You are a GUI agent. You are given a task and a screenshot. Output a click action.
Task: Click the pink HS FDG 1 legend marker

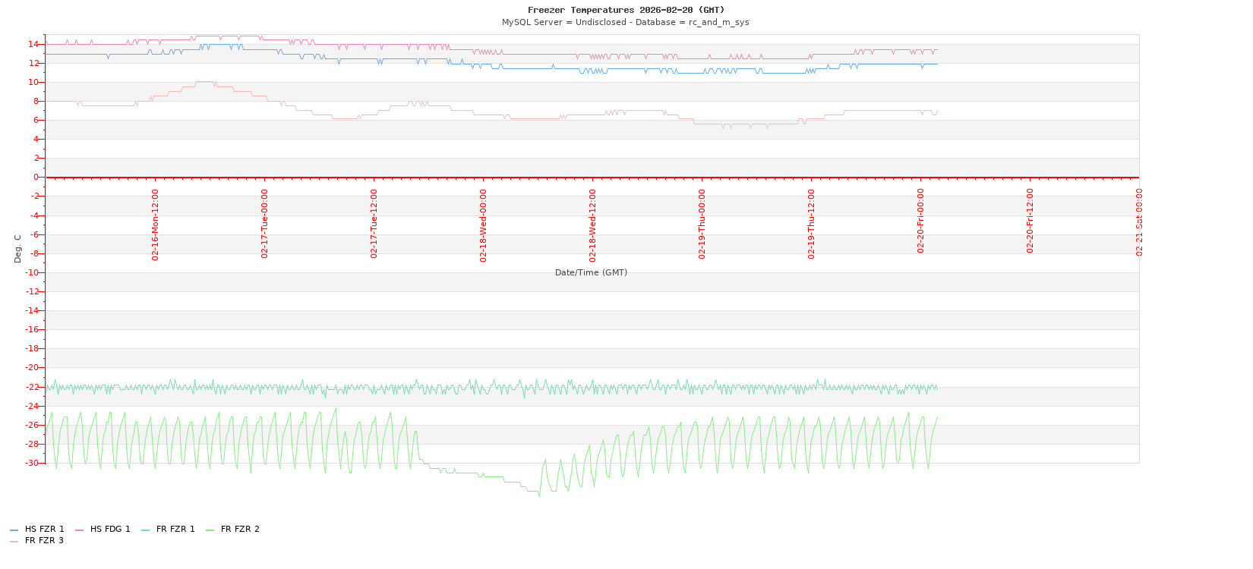[79, 530]
